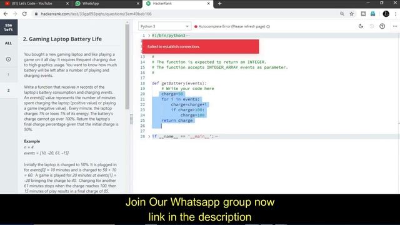Click the browser forward arrow

coord(15,14)
